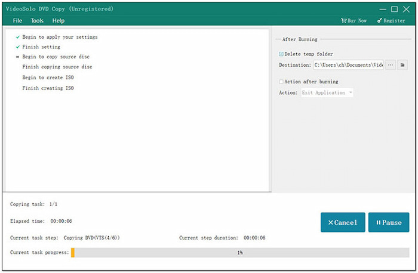Open the Tools menu
The image size is (418, 273).
click(x=37, y=21)
